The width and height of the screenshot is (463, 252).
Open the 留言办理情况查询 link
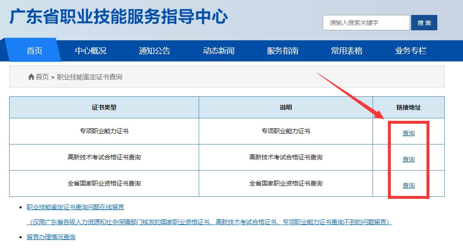pyautogui.click(x=51, y=237)
